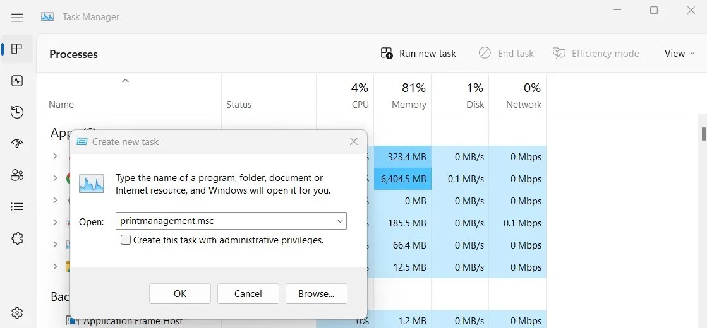This screenshot has width=707, height=328.
Task: Click the Create new task dialog title icon
Action: [x=82, y=142]
